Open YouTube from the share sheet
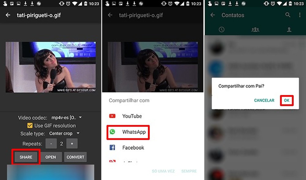This screenshot has width=306, height=180. 132,116
